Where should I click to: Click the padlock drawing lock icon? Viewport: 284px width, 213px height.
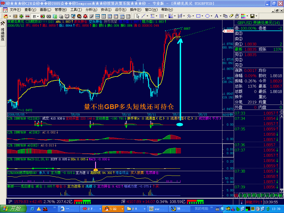237,16
